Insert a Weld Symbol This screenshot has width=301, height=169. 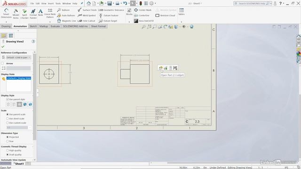click(x=87, y=15)
